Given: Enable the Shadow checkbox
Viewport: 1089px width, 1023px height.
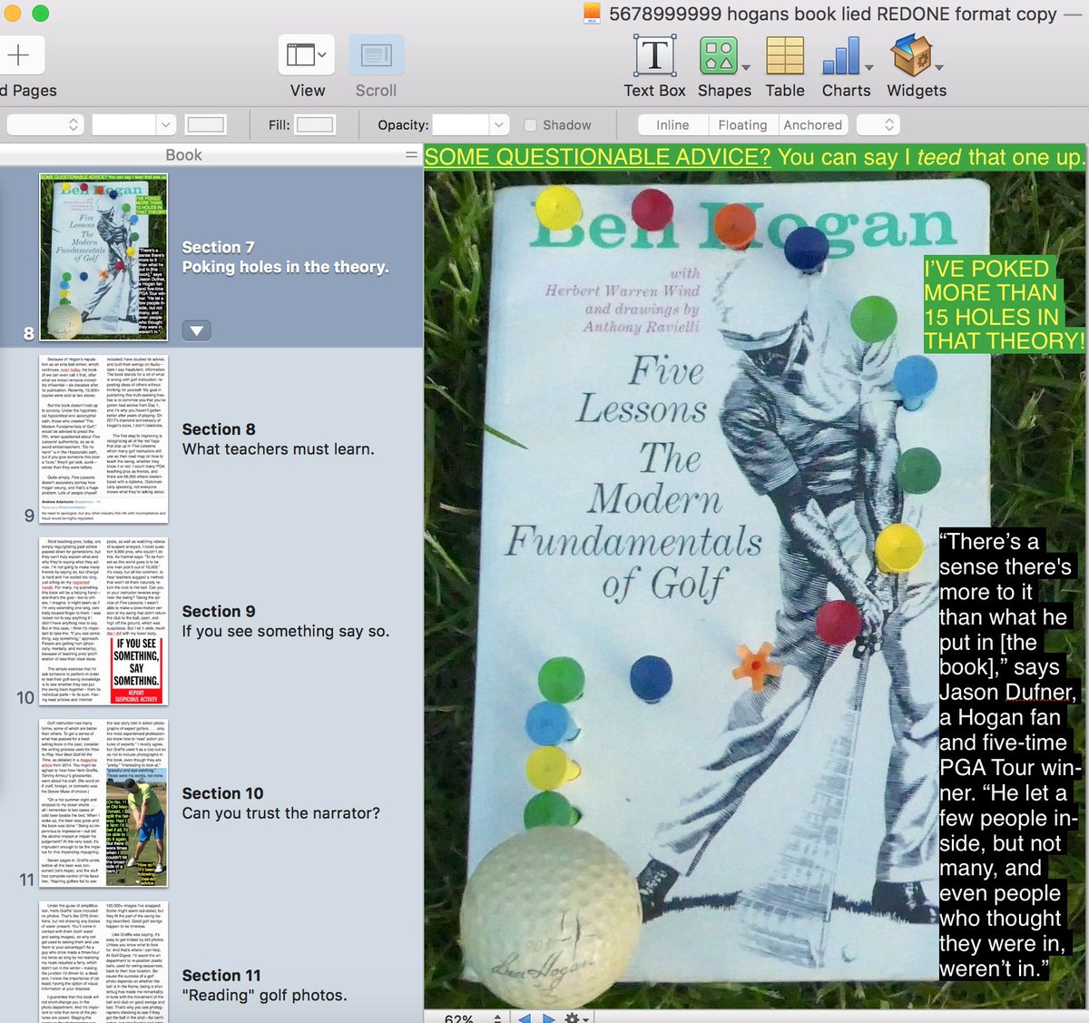Looking at the screenshot, I should click(x=531, y=125).
